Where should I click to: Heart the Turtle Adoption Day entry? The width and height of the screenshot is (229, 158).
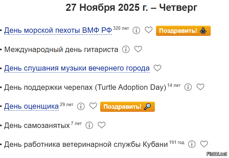coord(200,87)
